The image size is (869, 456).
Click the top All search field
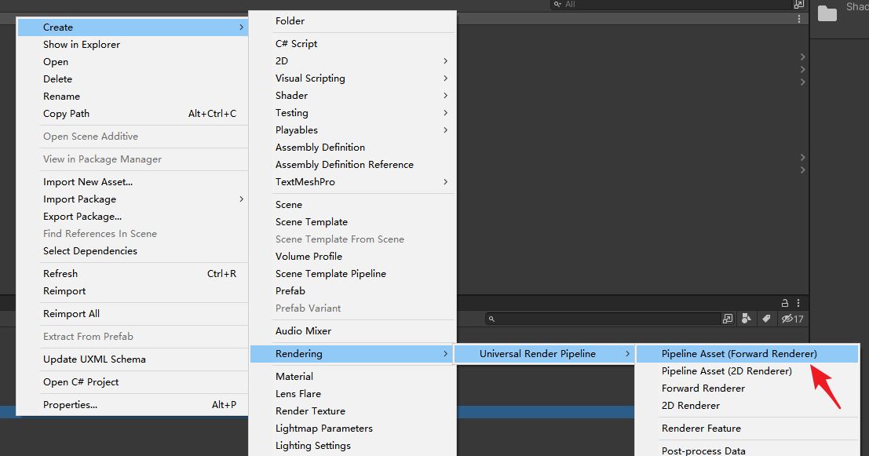(672, 5)
